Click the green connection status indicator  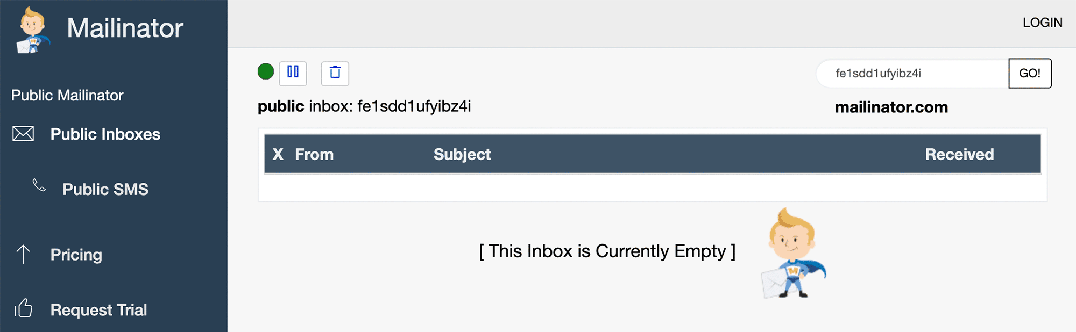coord(265,71)
